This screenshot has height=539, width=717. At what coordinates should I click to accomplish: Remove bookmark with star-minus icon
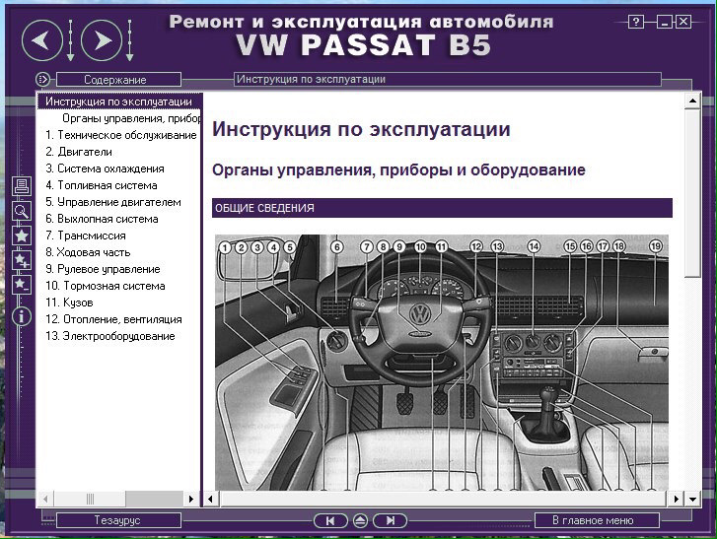tap(22, 285)
